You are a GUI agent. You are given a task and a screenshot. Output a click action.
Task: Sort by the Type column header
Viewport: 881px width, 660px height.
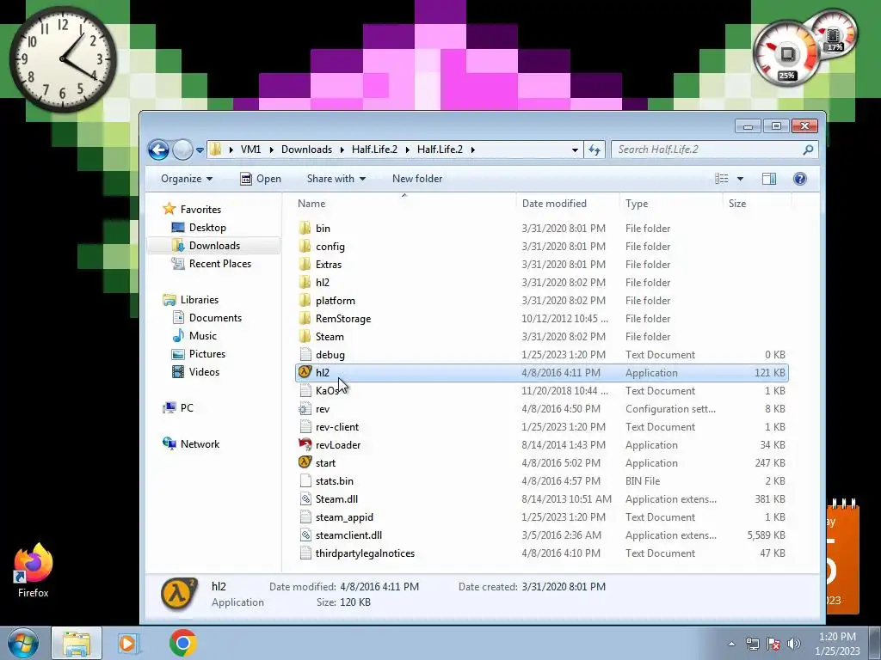(x=637, y=204)
